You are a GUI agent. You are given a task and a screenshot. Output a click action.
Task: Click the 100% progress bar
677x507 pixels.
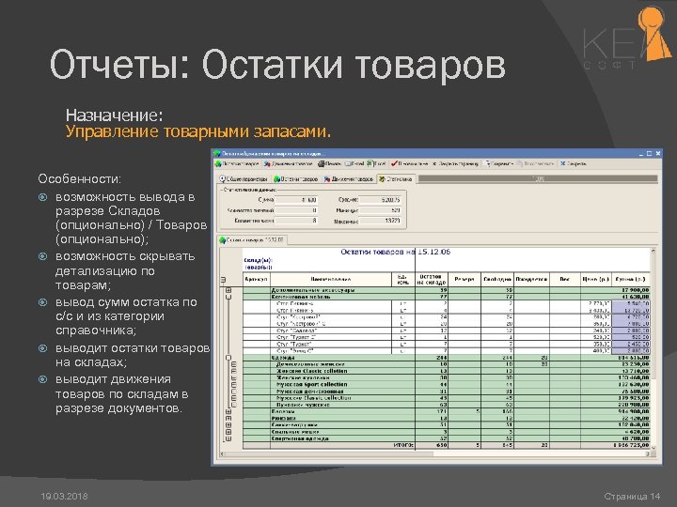coord(538,179)
